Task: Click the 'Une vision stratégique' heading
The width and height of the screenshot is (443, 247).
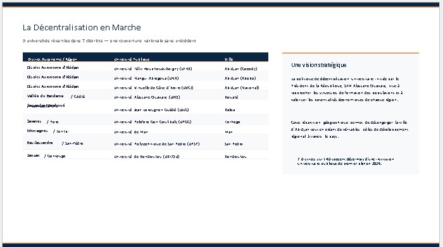Action: [319, 65]
